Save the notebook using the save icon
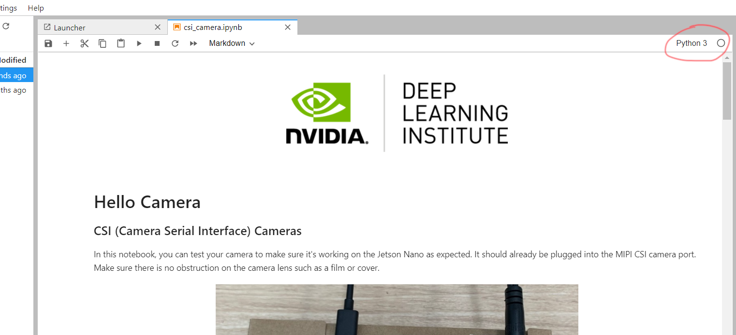Viewport: 736px width, 335px height. (48, 43)
